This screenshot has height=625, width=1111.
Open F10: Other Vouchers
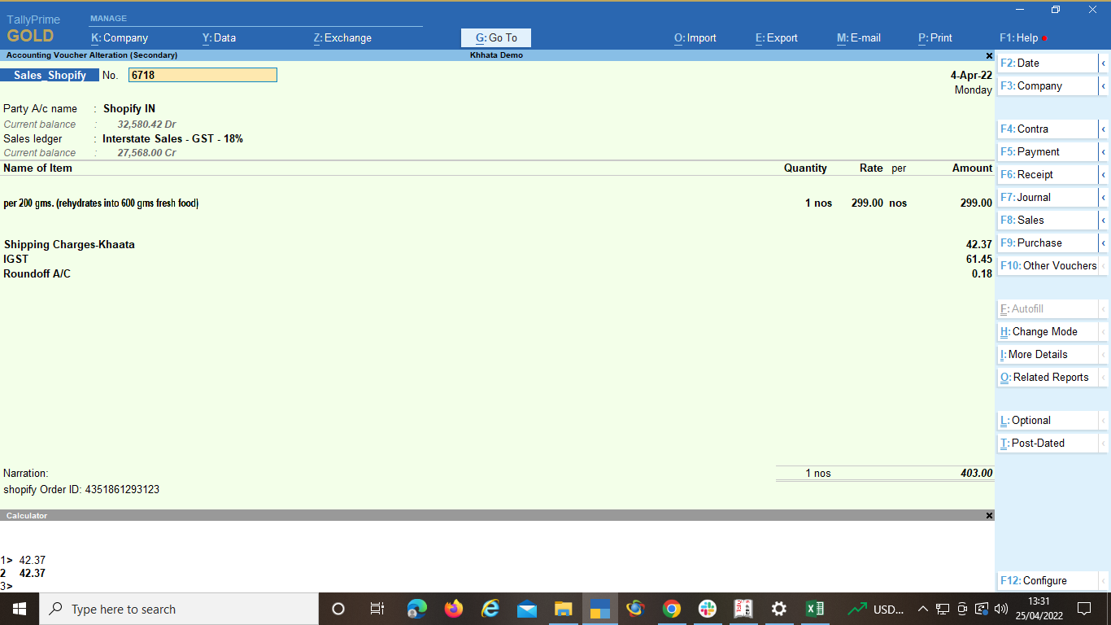tap(1048, 265)
